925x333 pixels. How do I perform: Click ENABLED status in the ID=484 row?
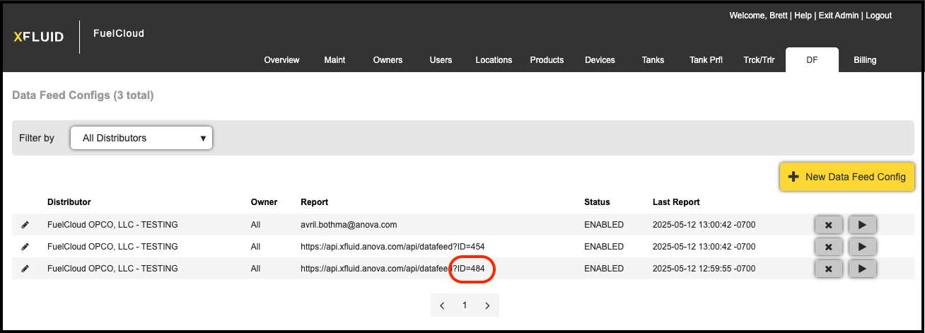(604, 269)
